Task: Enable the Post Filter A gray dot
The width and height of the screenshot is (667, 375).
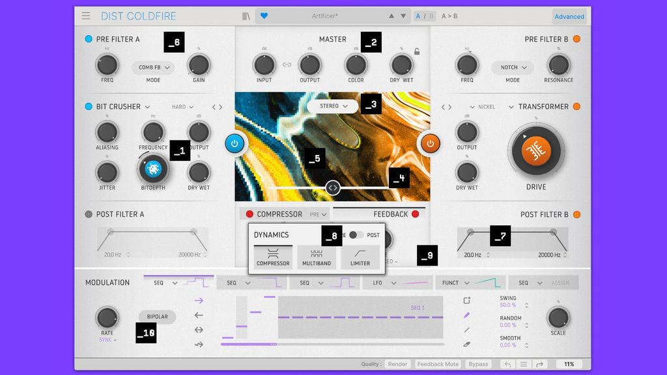Action: point(89,214)
